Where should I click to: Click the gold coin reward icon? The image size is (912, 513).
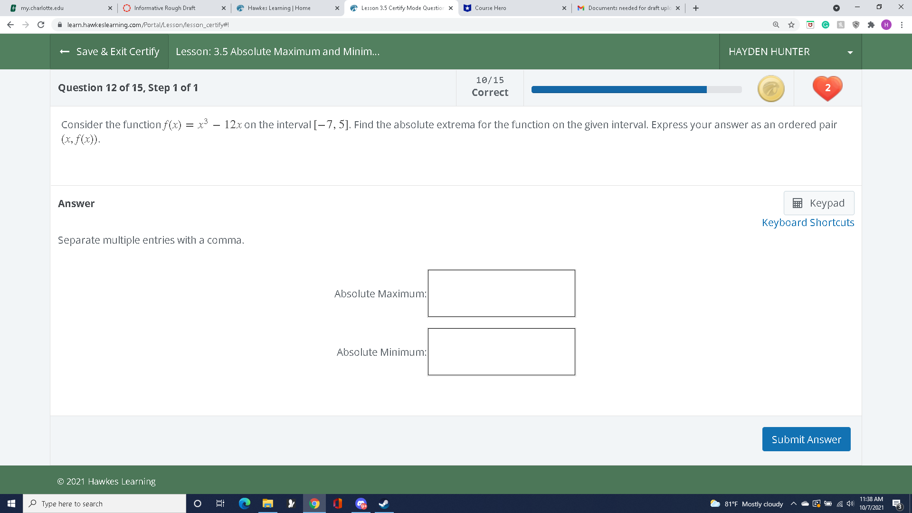point(770,88)
